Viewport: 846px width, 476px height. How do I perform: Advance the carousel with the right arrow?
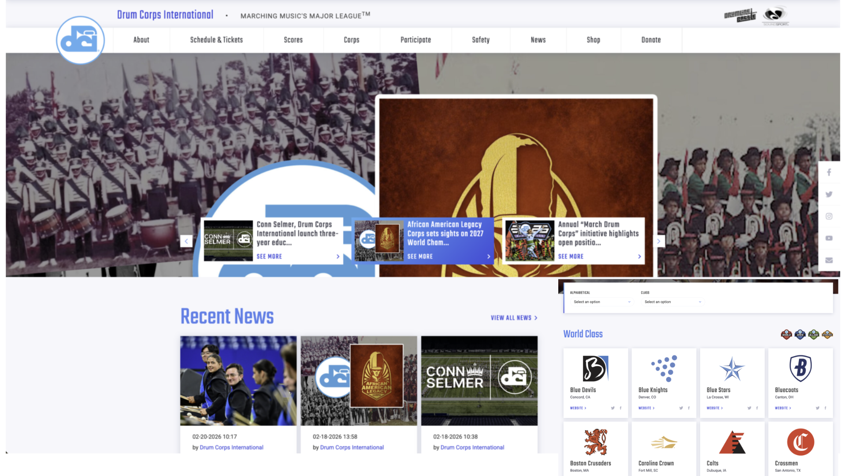[x=658, y=241]
